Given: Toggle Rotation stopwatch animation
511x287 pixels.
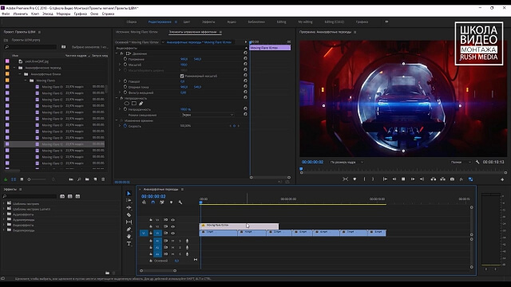Looking at the screenshot, I should 125,81.
